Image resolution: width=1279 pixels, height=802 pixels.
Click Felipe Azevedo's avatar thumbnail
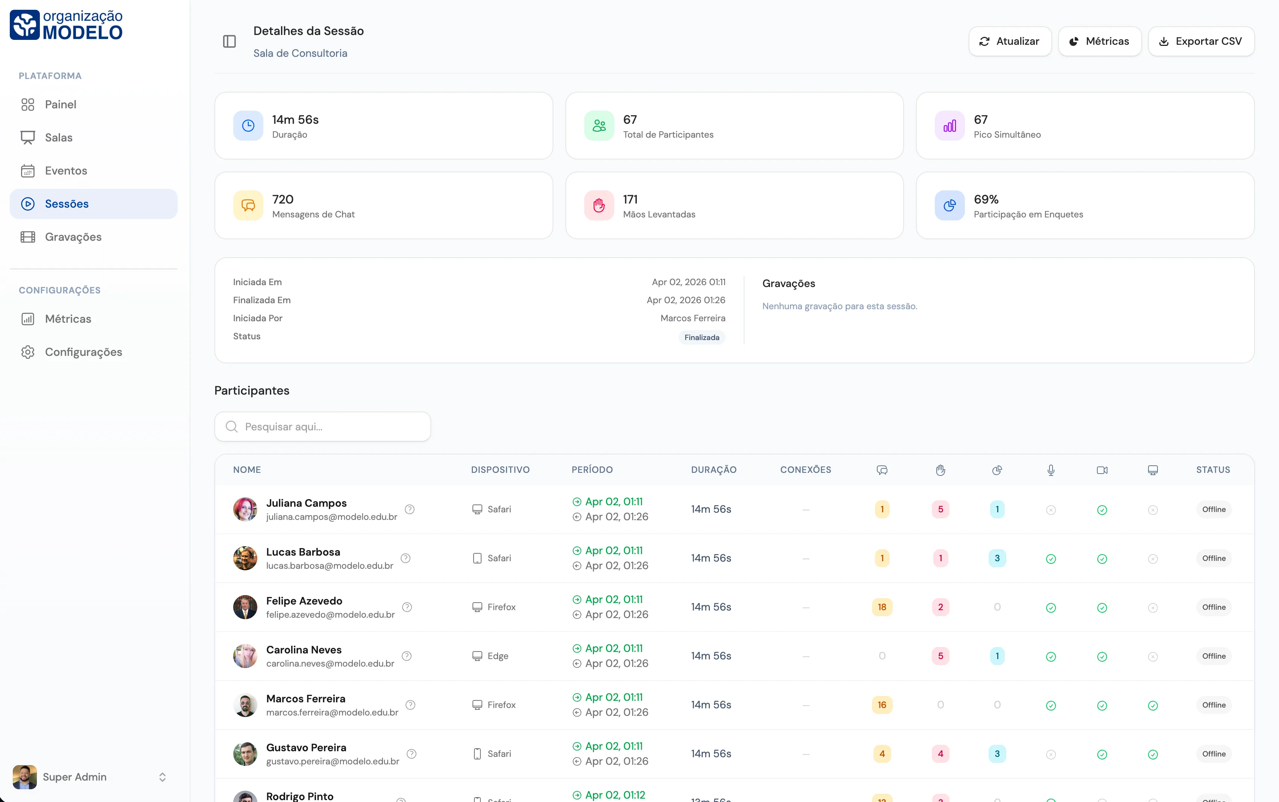245,607
